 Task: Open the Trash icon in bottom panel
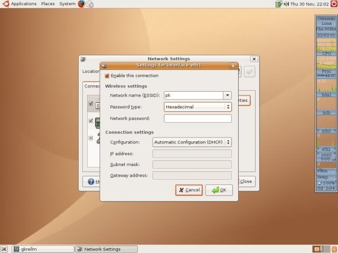(x=334, y=249)
